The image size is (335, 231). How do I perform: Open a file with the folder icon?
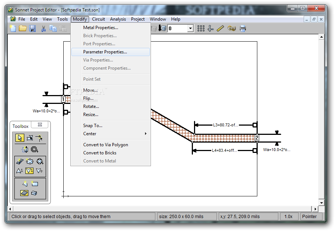click(x=22, y=28)
